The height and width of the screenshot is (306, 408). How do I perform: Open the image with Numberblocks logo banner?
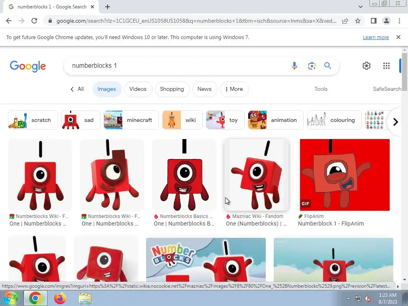point(206,260)
